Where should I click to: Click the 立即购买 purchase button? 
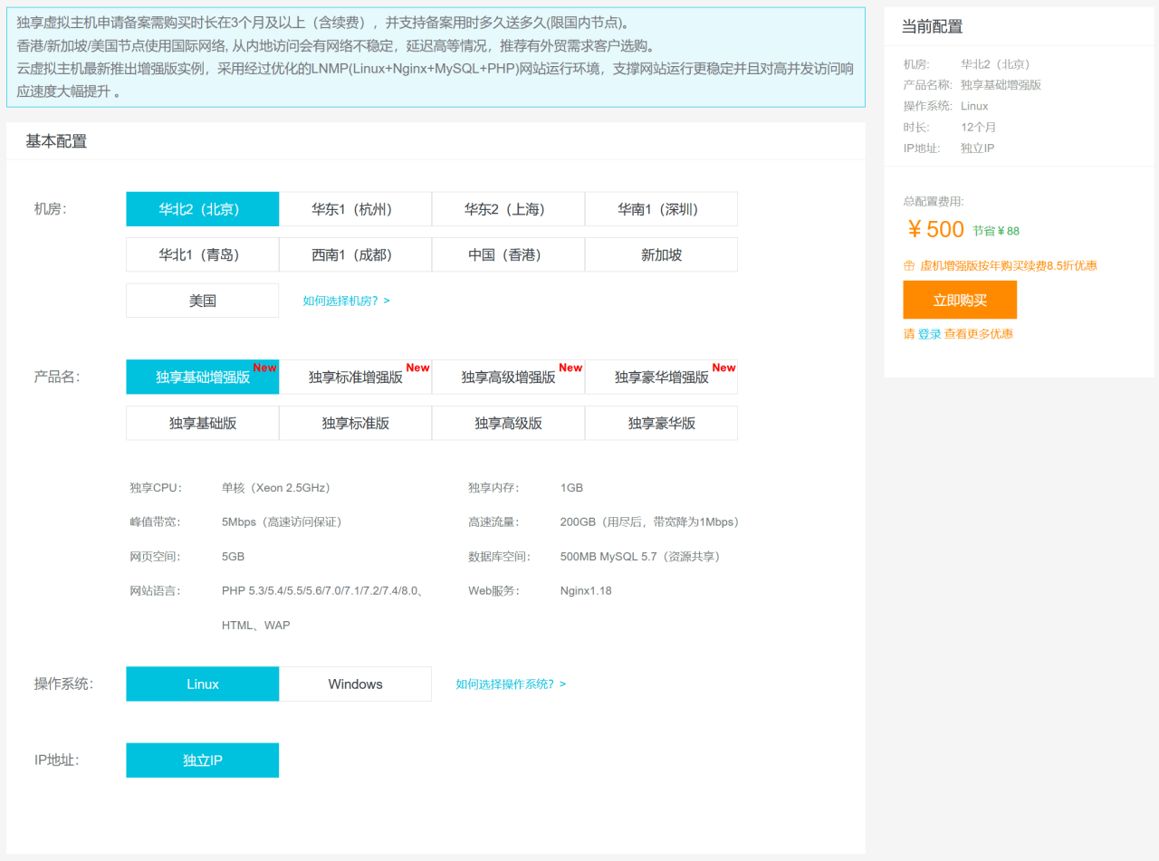click(x=959, y=300)
